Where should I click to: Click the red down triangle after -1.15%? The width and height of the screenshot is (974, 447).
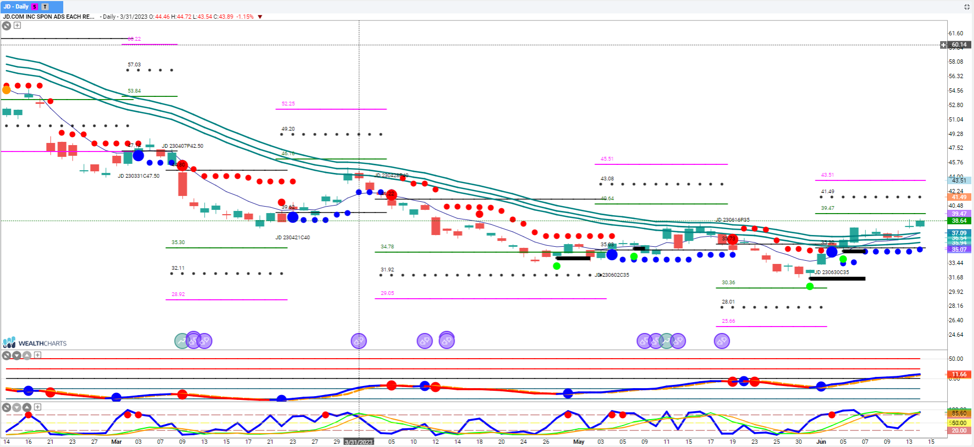coord(260,17)
